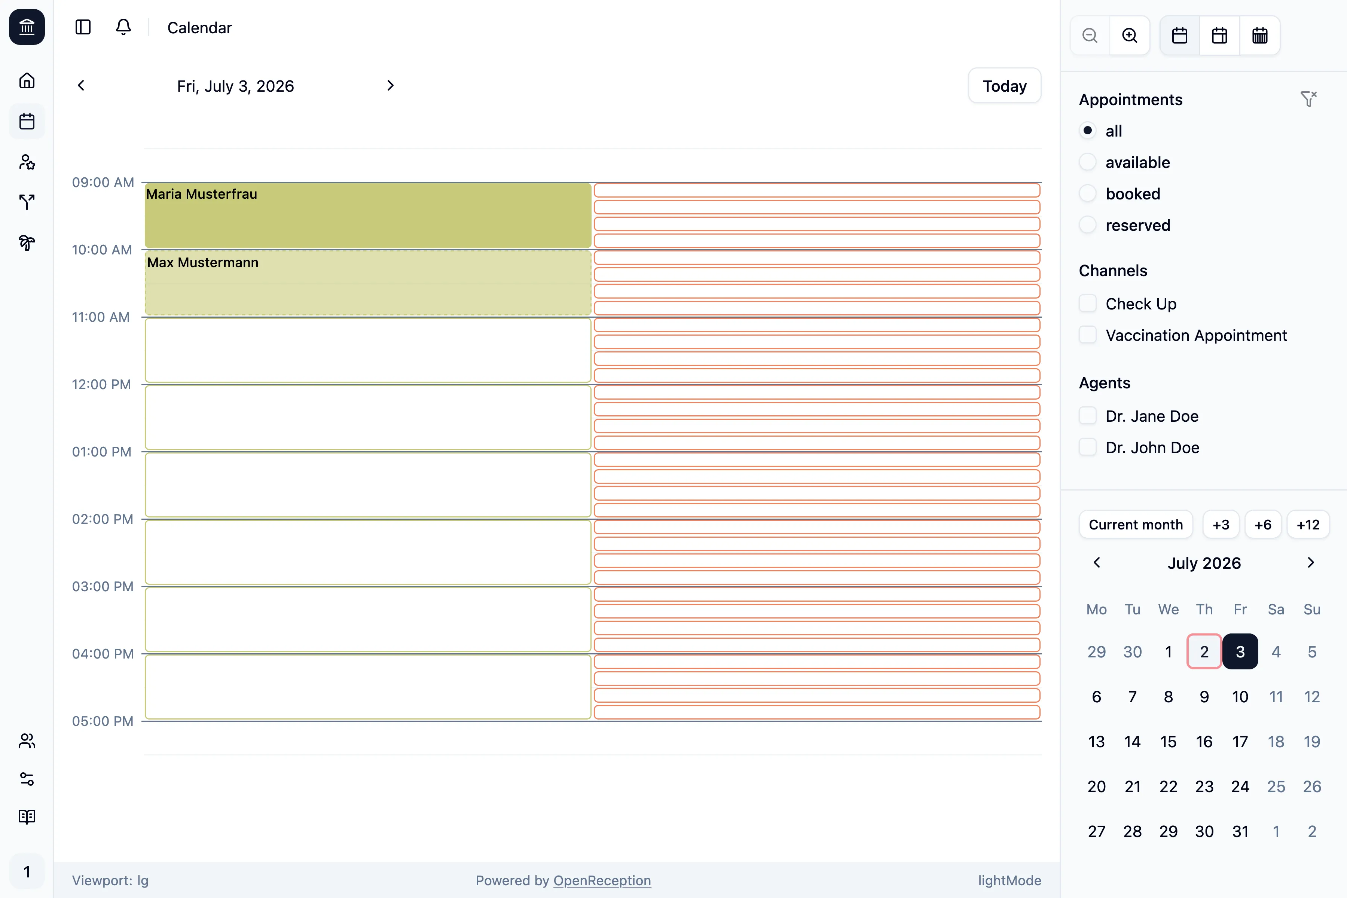The image size is (1347, 898).
Task: Open the users group icon in sidebar
Action: tap(27, 741)
